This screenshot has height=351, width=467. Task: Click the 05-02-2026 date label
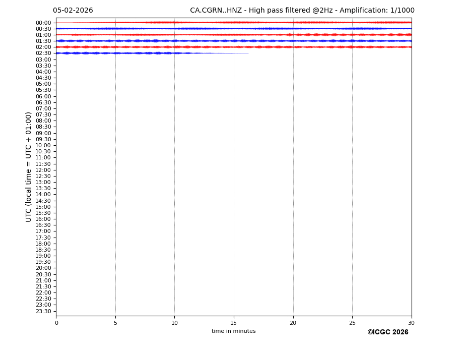pos(73,11)
